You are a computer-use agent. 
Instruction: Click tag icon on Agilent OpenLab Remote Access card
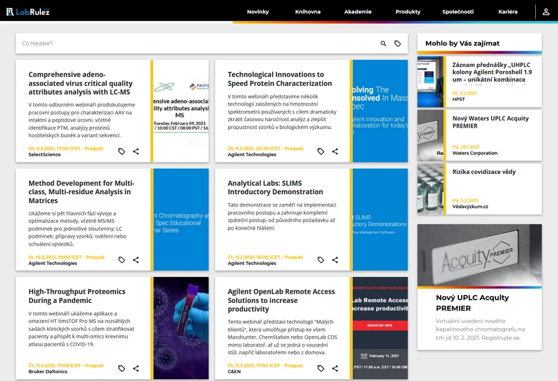[320, 369]
